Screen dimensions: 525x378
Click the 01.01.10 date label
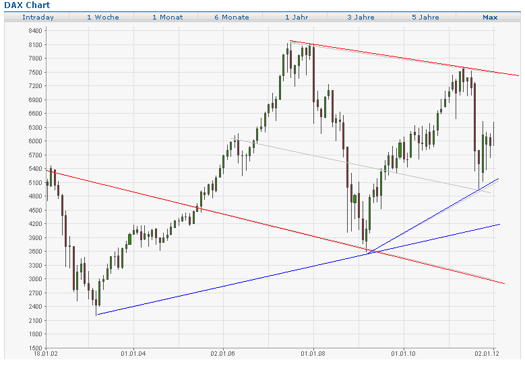[x=403, y=354]
